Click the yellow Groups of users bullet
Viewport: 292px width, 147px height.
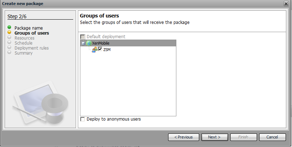pos(9,32)
